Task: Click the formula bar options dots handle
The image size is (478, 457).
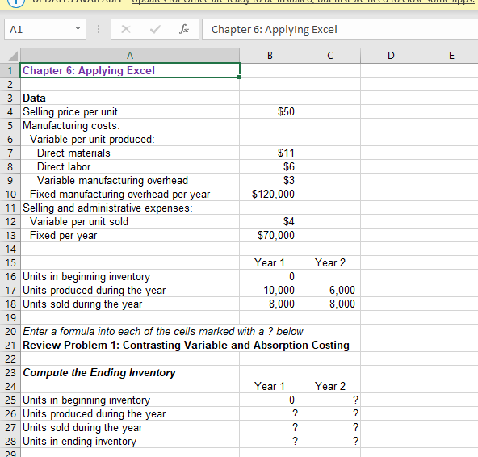Action: [x=99, y=29]
